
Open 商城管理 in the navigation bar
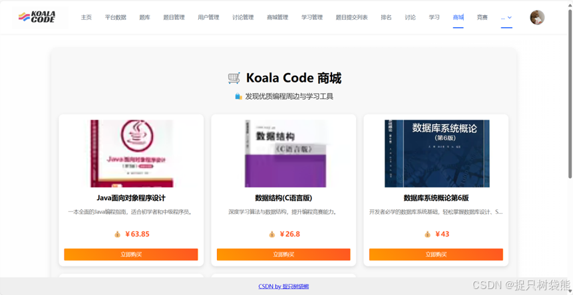[x=278, y=17]
